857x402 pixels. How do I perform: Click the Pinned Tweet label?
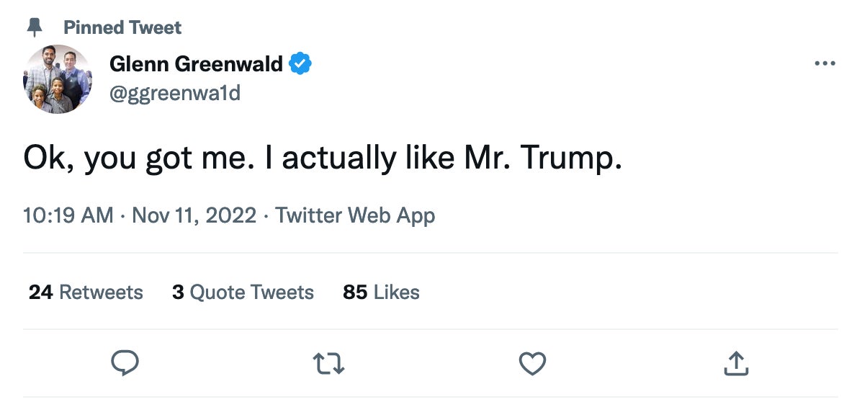122,27
